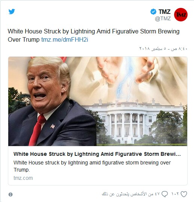Click the blue verified checkmark badge
This screenshot has width=194, height=202.
tap(153, 12)
